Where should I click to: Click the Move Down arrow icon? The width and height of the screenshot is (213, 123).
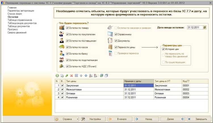86,76
